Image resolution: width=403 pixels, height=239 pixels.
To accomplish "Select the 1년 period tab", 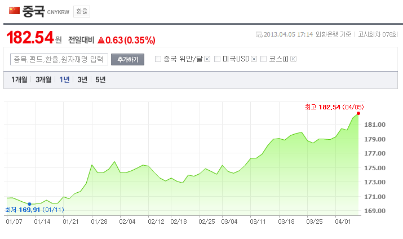I will click(64, 79).
